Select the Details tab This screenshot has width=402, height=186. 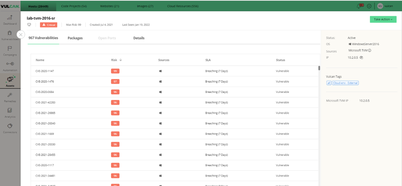[139, 38]
